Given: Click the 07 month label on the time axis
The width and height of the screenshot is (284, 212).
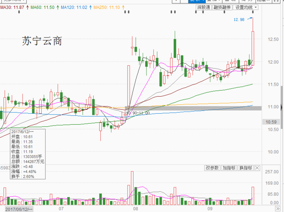Looking at the screenshot, I should pos(61,209).
